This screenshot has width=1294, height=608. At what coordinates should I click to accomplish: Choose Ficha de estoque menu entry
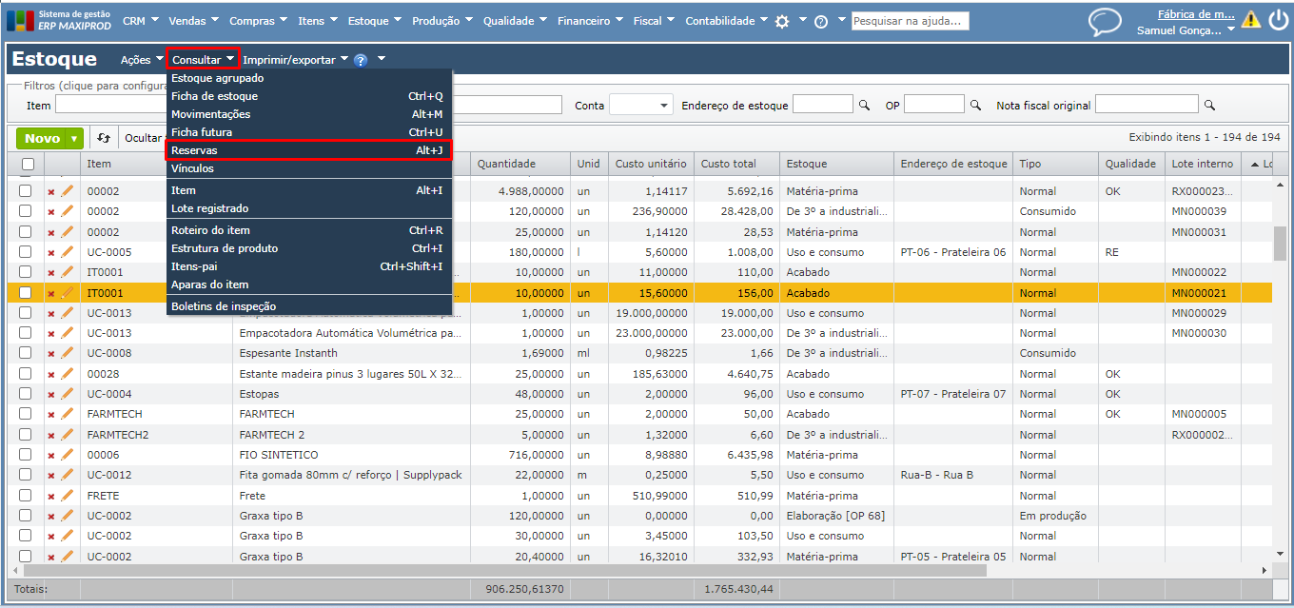[x=214, y=96]
